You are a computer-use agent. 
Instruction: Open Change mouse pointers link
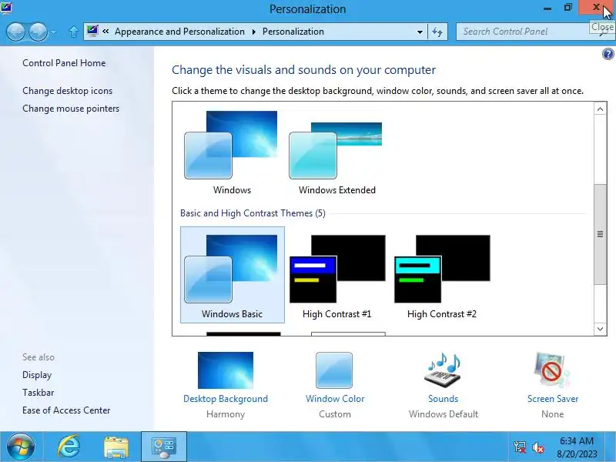[71, 109]
